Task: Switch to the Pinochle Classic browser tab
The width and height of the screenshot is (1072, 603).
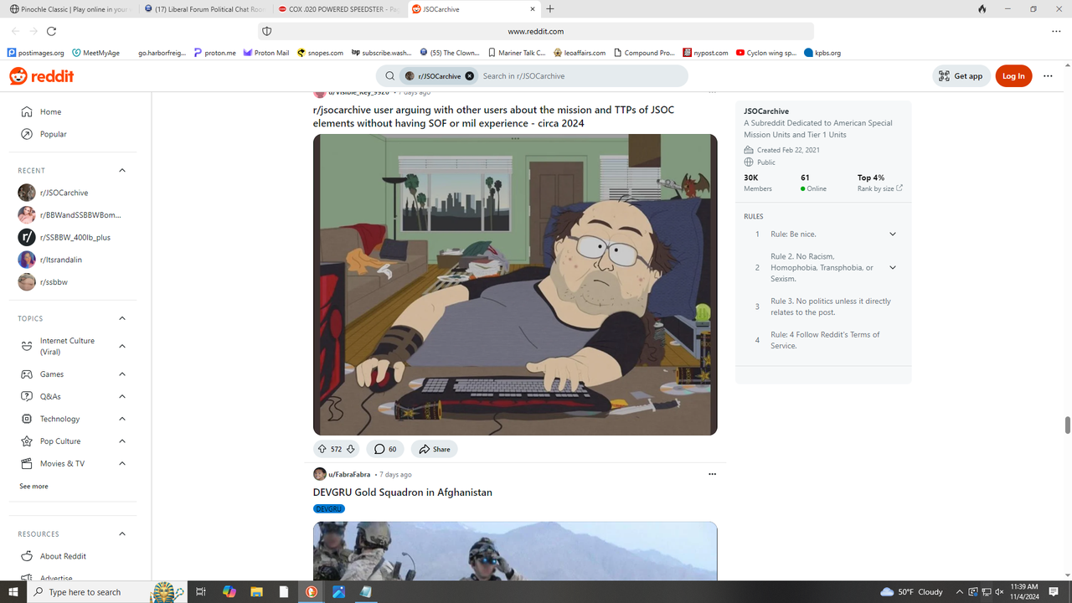Action: click(x=69, y=9)
